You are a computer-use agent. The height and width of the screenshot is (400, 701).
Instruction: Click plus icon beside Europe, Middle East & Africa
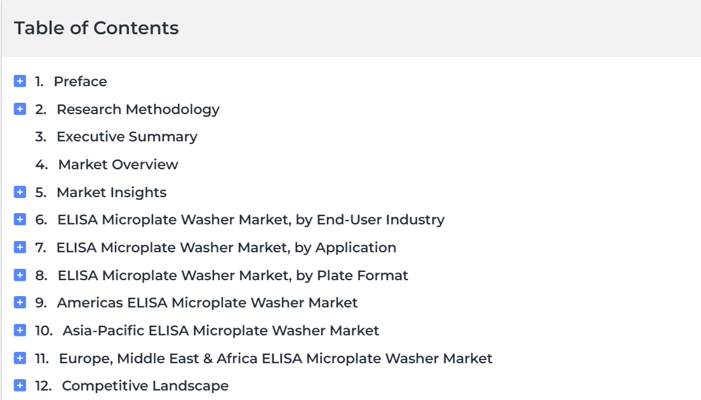coord(20,358)
